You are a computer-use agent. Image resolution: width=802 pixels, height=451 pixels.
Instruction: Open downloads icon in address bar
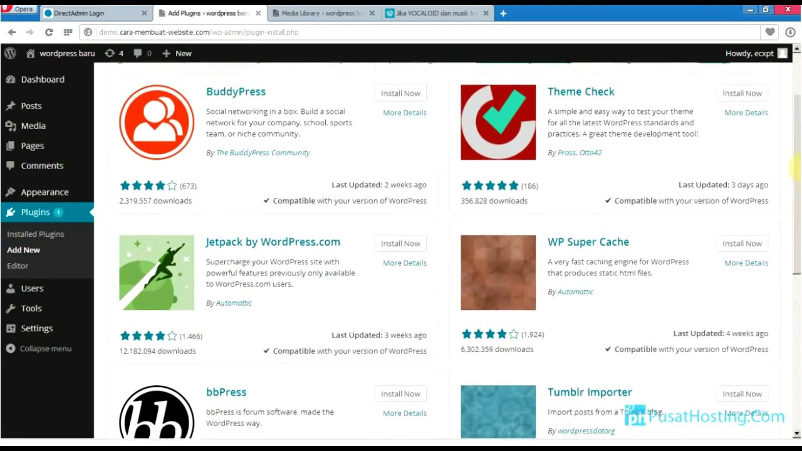click(x=790, y=32)
